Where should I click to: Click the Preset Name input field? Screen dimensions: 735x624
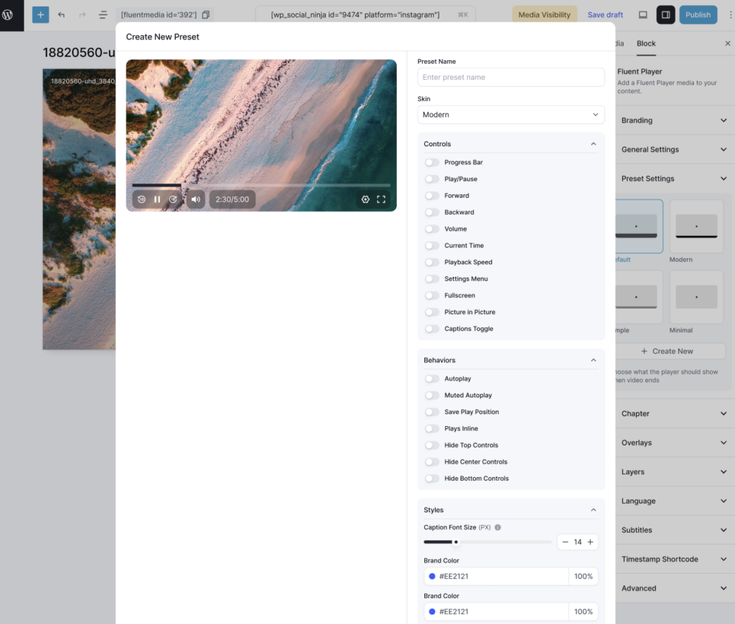coord(510,77)
